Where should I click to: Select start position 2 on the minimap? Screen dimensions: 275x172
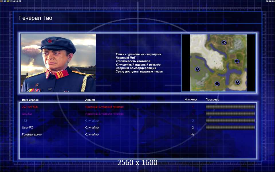point(224,42)
